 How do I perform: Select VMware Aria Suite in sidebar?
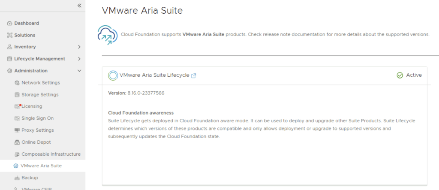pyautogui.click(x=41, y=166)
